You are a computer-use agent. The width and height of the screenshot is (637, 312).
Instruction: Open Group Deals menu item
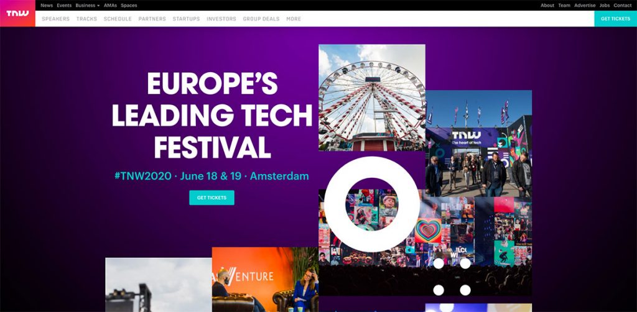point(261,19)
